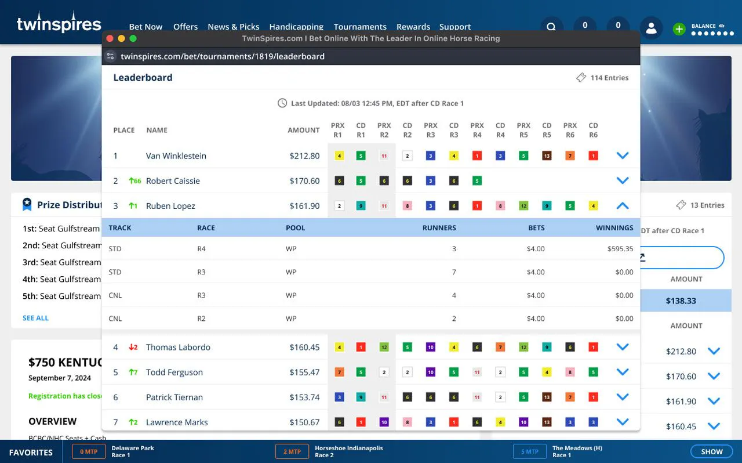Click the SEE ALL prizes link
The height and width of the screenshot is (463, 742).
[x=35, y=318]
